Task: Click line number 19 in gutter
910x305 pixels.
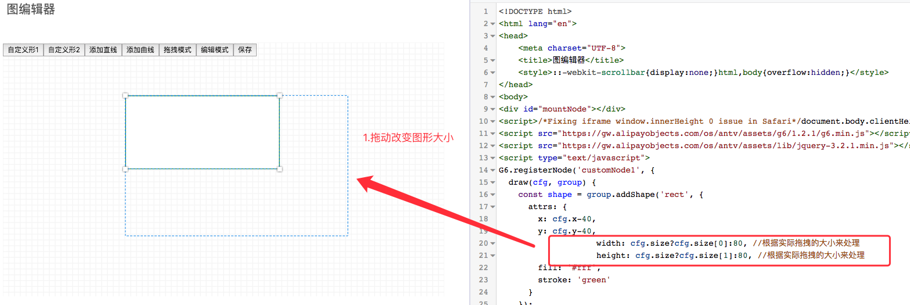Action: click(483, 231)
